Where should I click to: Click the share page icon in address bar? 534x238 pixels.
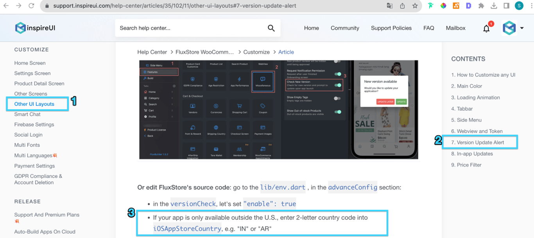(402, 6)
